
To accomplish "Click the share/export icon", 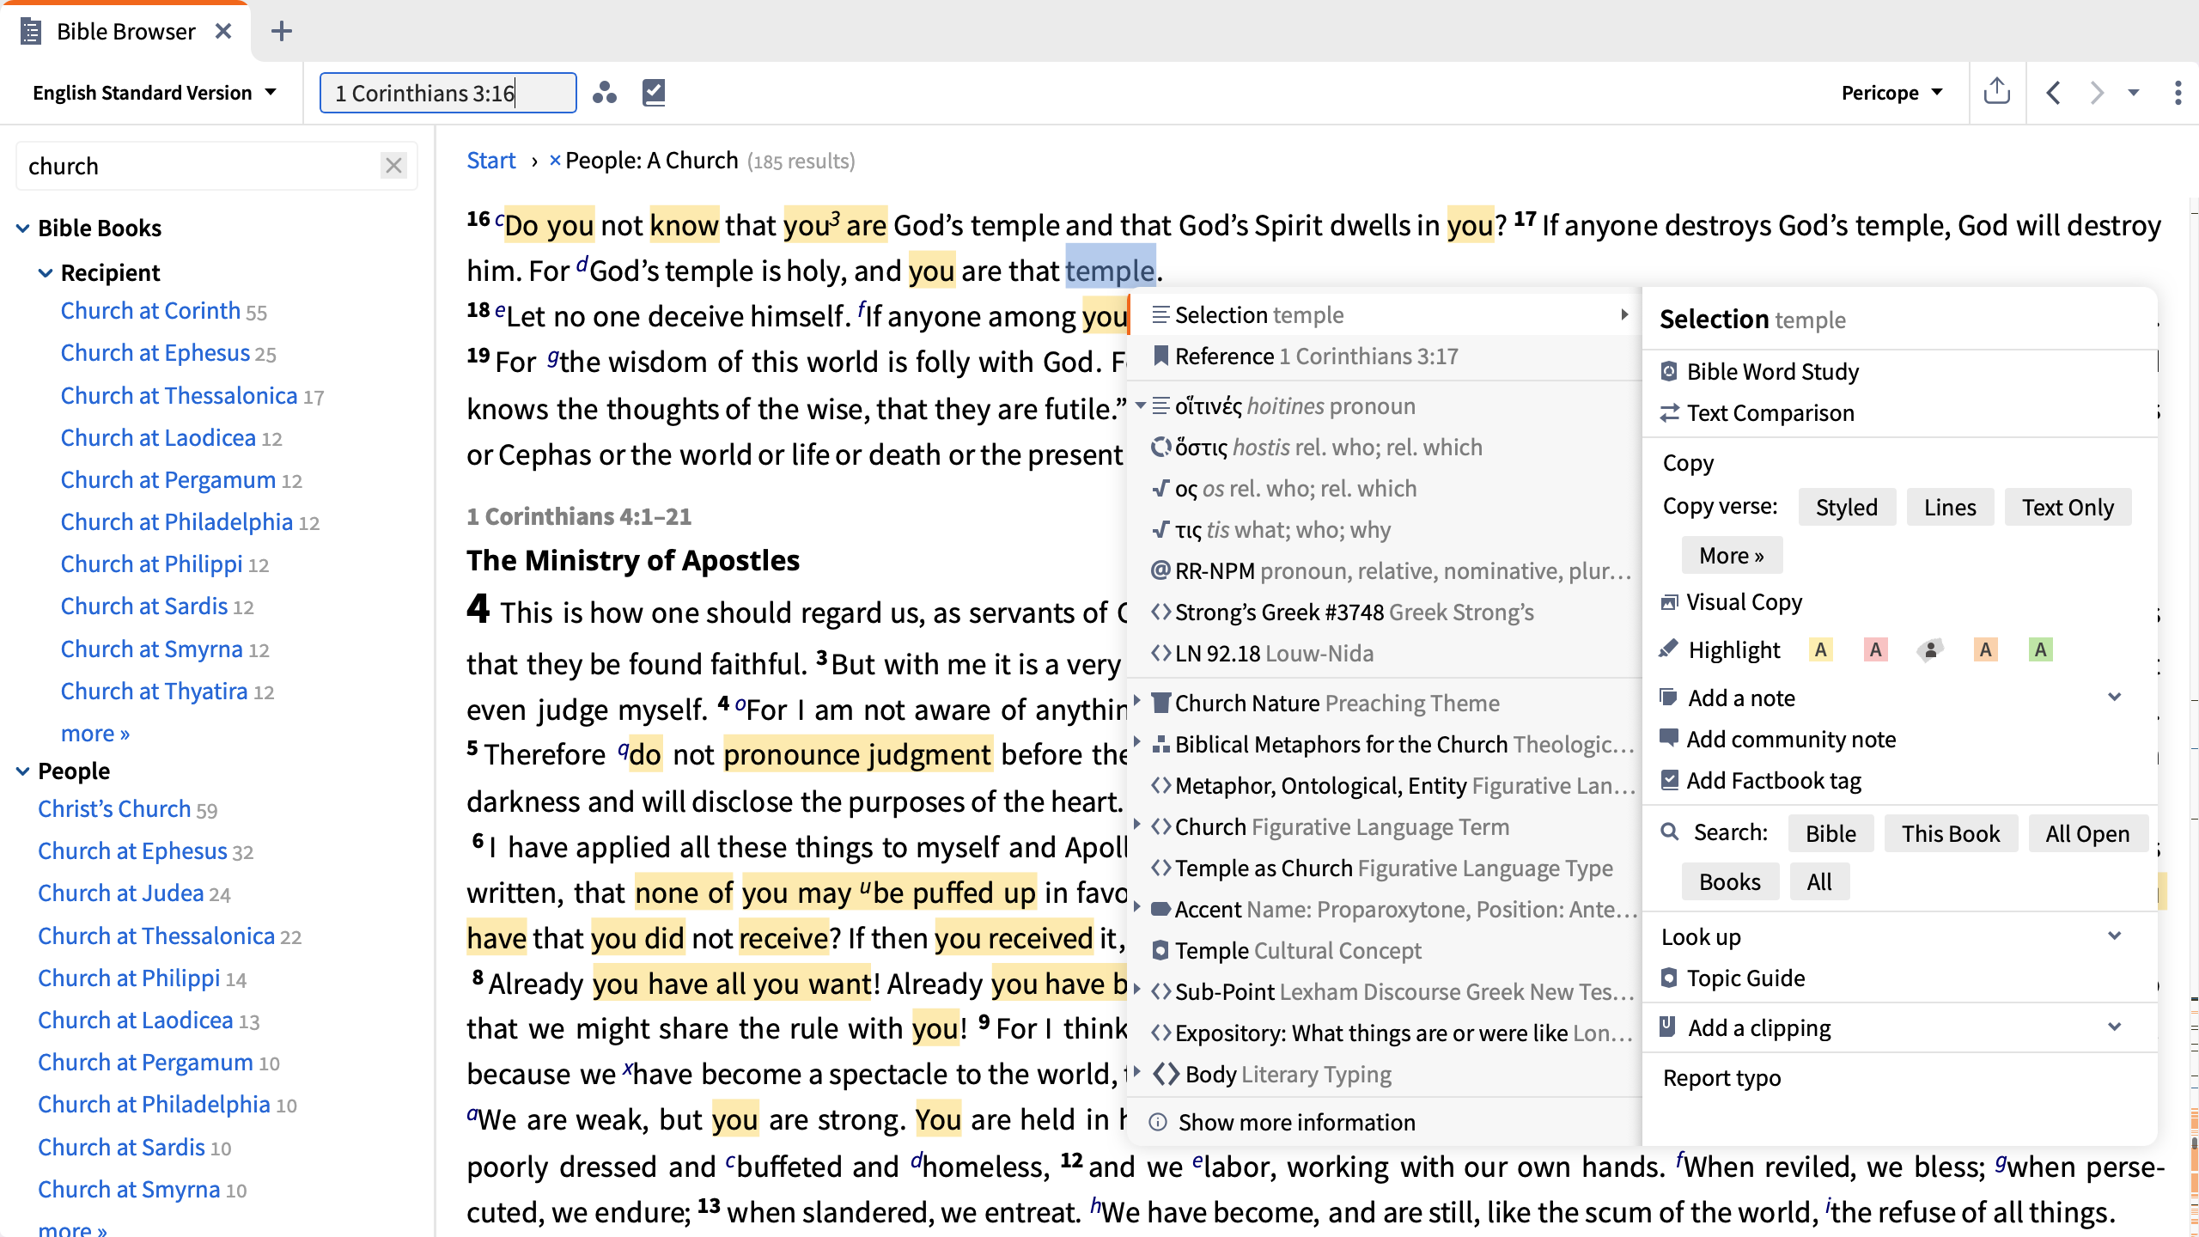I will click(1997, 91).
